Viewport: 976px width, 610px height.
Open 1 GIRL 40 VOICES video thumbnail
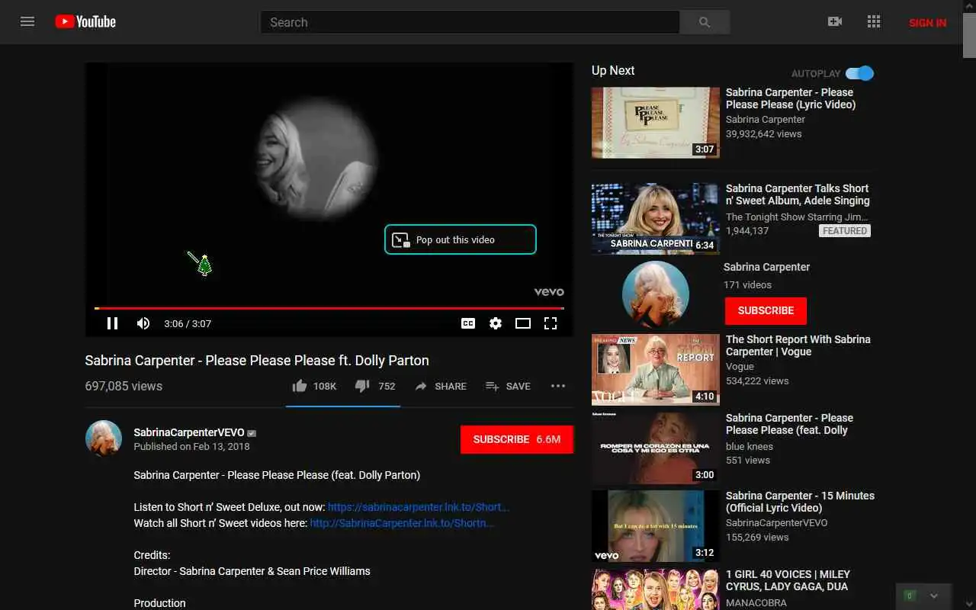pos(656,589)
